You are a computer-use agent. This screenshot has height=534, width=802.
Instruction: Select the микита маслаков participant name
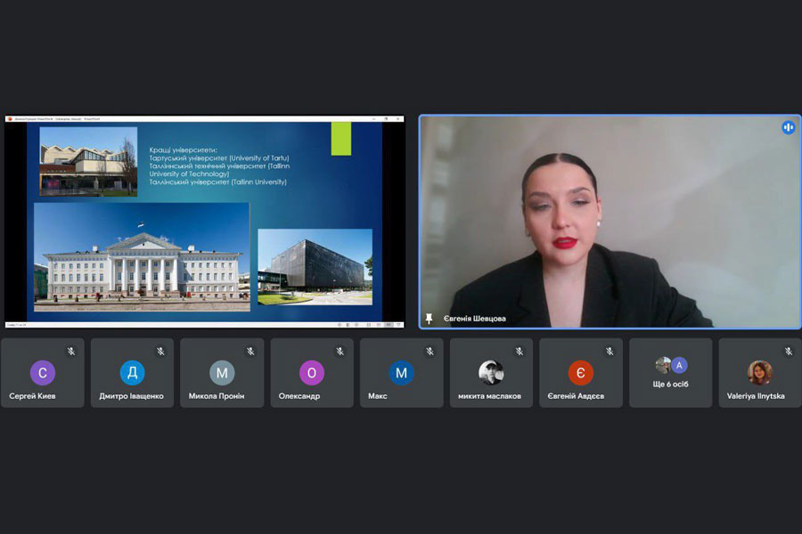(x=489, y=396)
